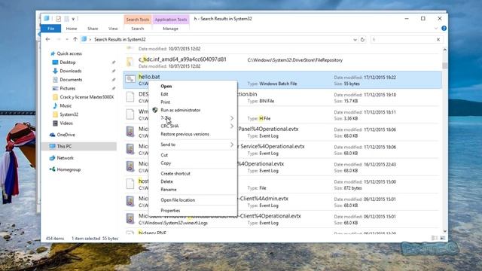Open the address bar history dropdown
This screenshot has width=482, height=271.
[x=355, y=40]
